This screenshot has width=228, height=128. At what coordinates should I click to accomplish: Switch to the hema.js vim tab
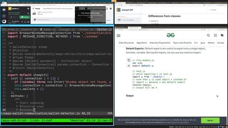coord(50,30)
